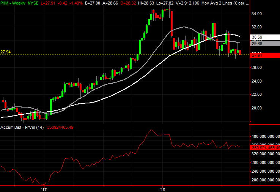Click the '17 year marker on time axis

point(44,189)
